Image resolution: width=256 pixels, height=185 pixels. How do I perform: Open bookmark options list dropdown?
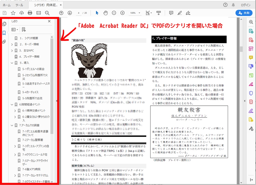click(x=15, y=29)
